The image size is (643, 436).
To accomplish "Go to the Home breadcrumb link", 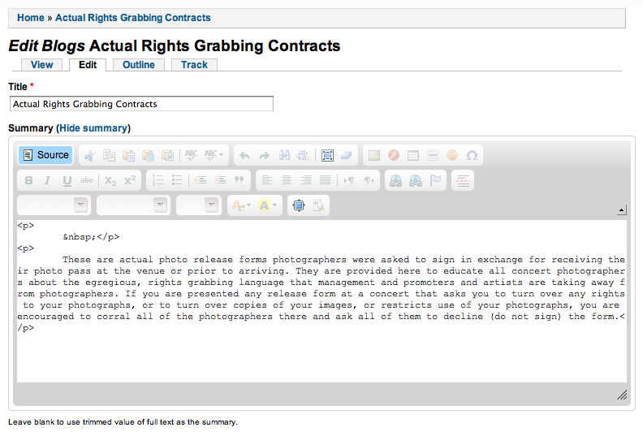I will [30, 18].
